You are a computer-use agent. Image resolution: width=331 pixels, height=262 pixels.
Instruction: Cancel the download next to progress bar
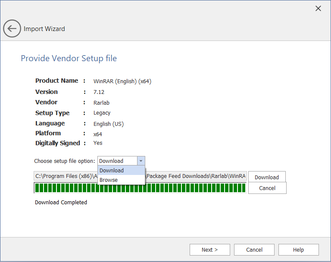click(267, 188)
